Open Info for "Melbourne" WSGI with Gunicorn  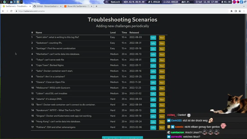153,88
